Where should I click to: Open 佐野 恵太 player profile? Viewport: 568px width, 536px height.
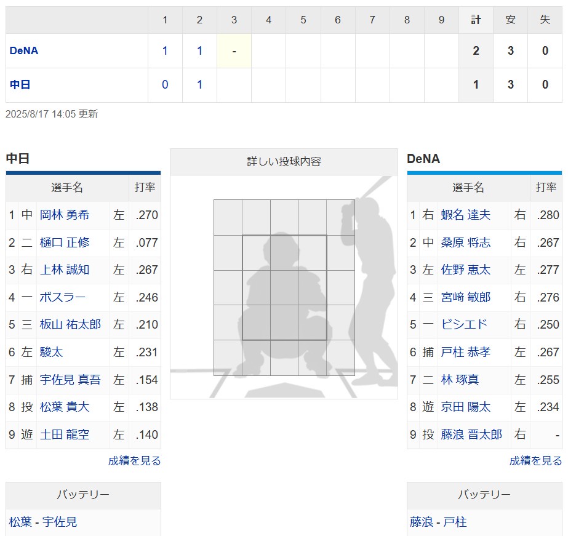[x=465, y=270]
